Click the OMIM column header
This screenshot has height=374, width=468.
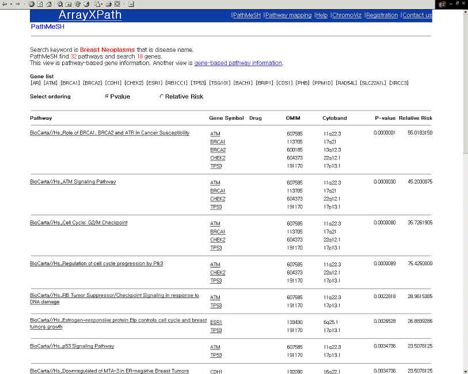[293, 118]
